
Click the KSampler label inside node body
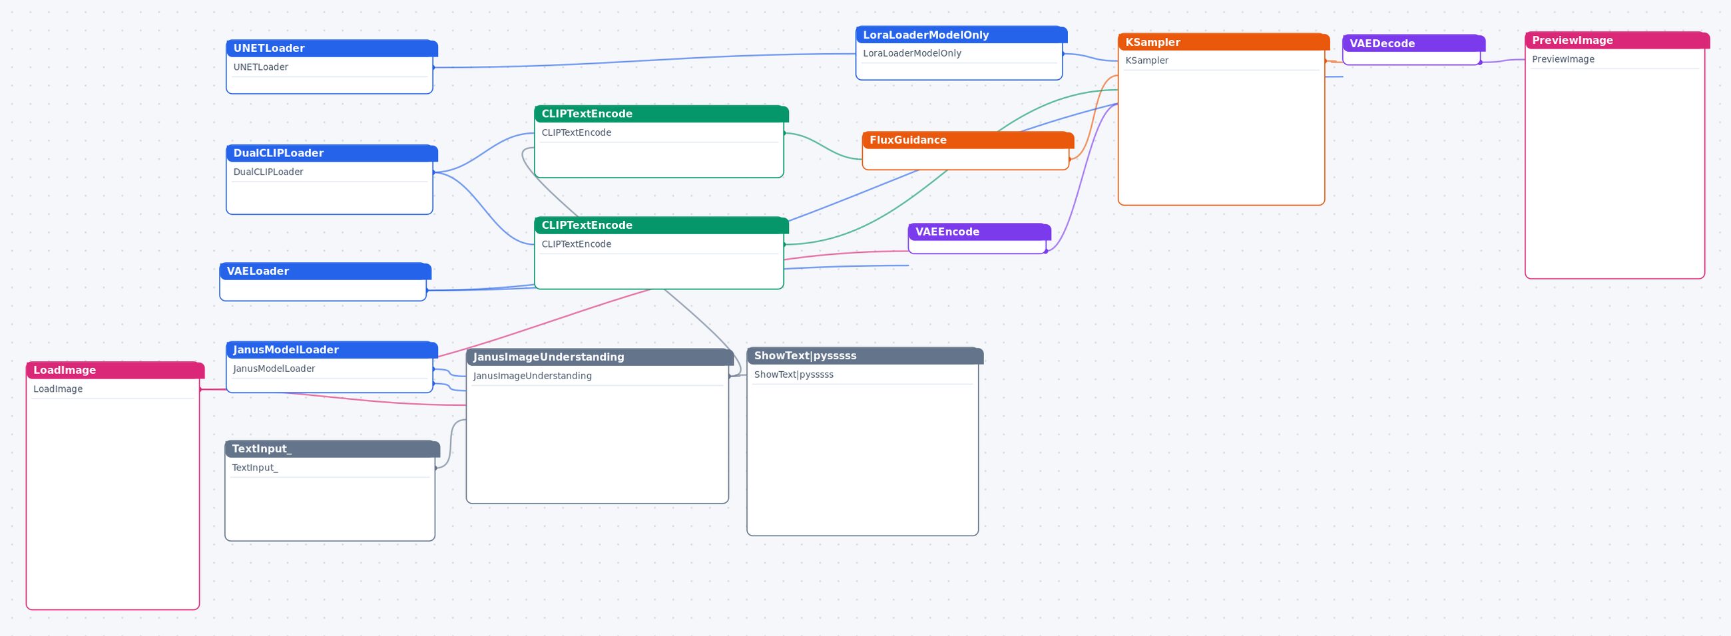[x=1147, y=61]
